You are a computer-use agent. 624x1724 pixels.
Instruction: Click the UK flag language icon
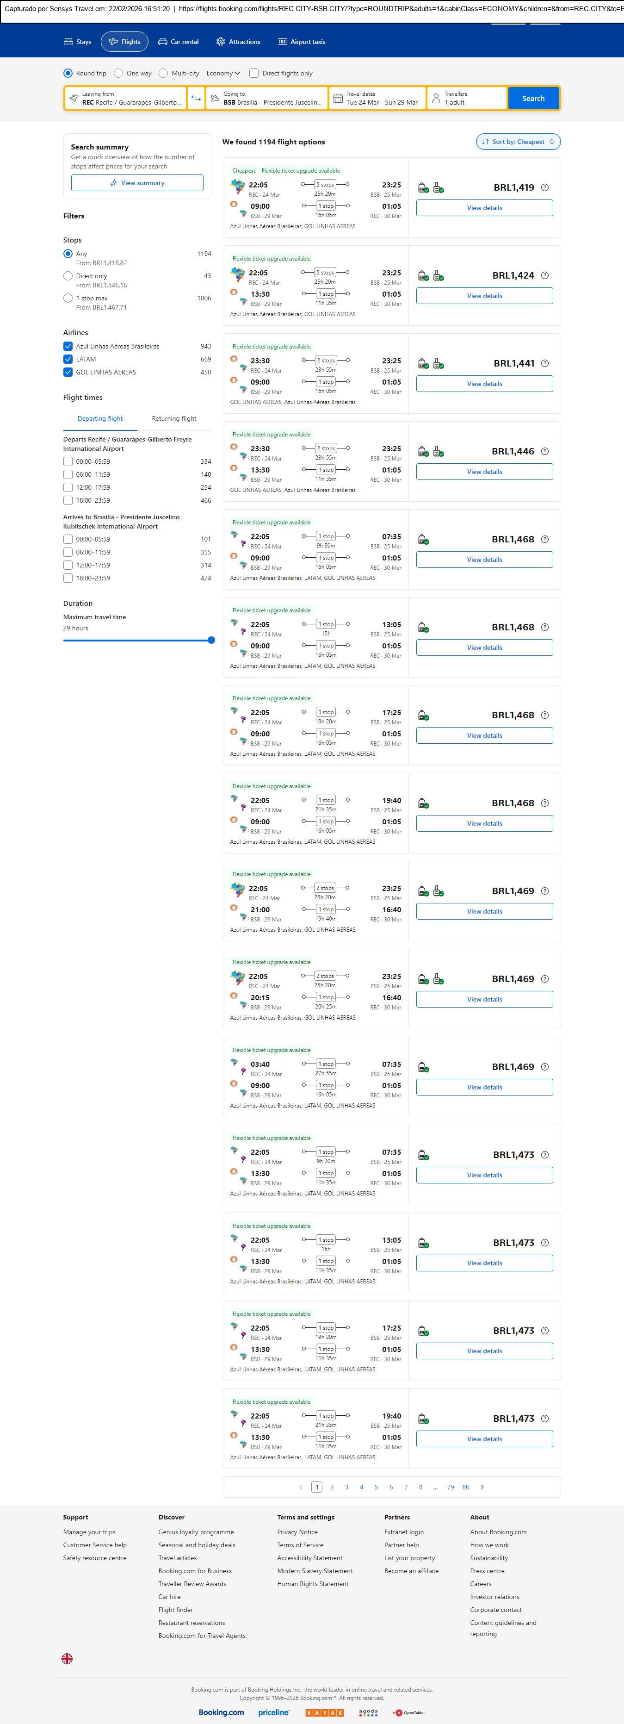click(67, 1658)
